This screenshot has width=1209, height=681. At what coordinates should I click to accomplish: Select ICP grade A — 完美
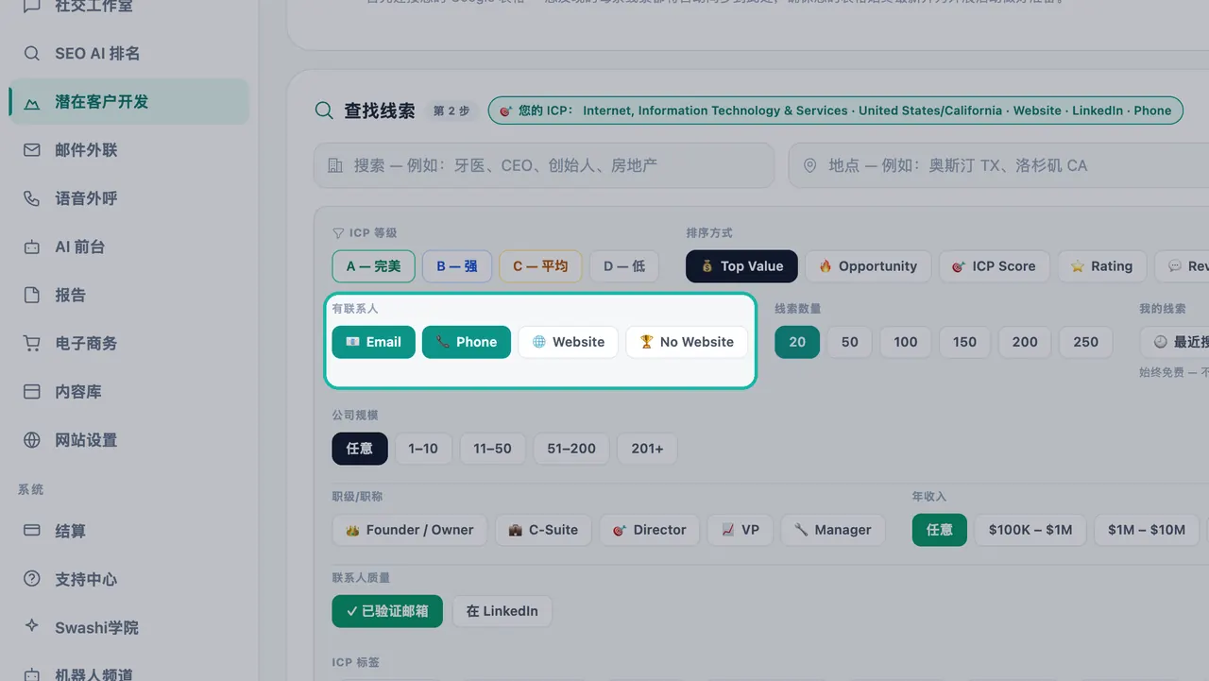point(373,266)
